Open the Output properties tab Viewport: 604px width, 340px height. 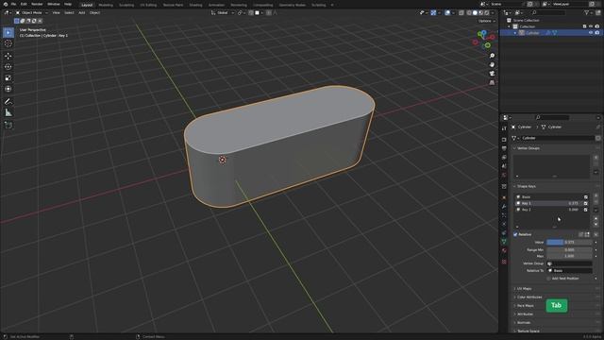(504, 148)
